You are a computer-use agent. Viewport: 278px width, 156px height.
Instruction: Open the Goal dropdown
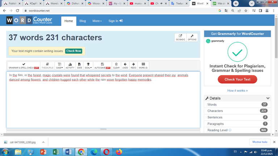pos(88,66)
